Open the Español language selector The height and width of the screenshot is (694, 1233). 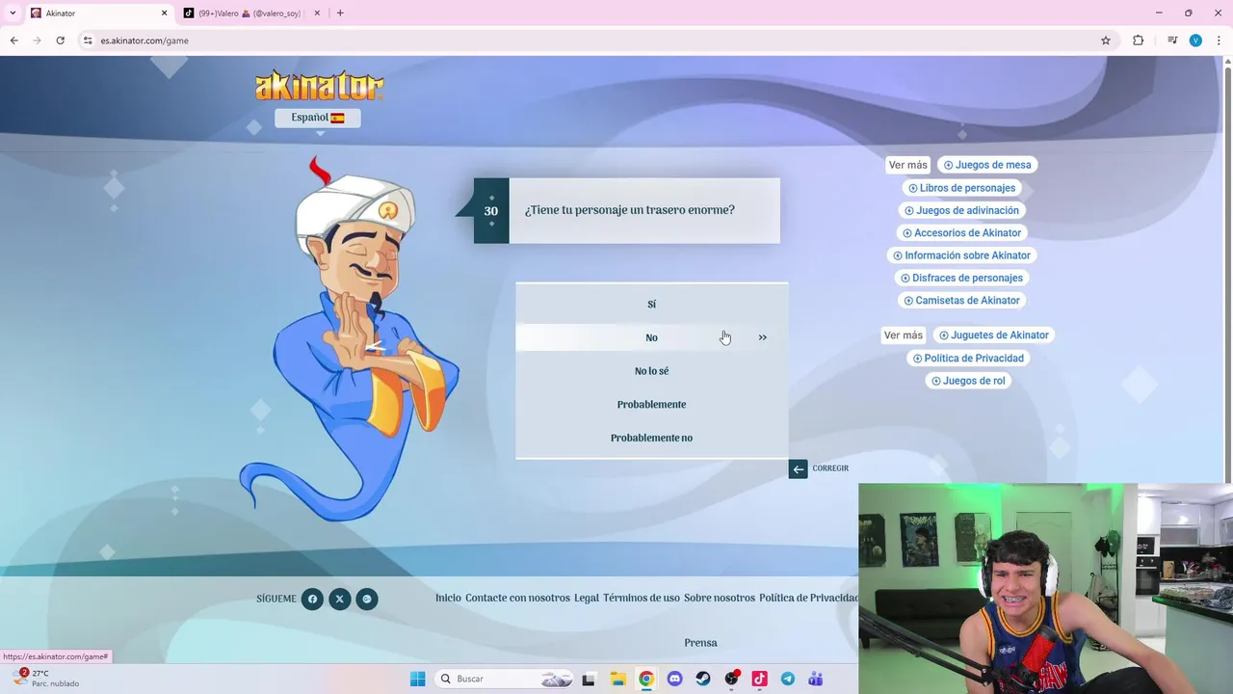pyautogui.click(x=318, y=118)
